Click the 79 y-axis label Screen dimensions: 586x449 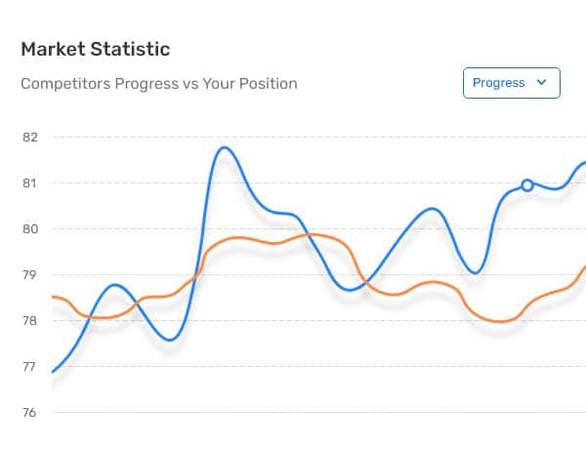(30, 275)
